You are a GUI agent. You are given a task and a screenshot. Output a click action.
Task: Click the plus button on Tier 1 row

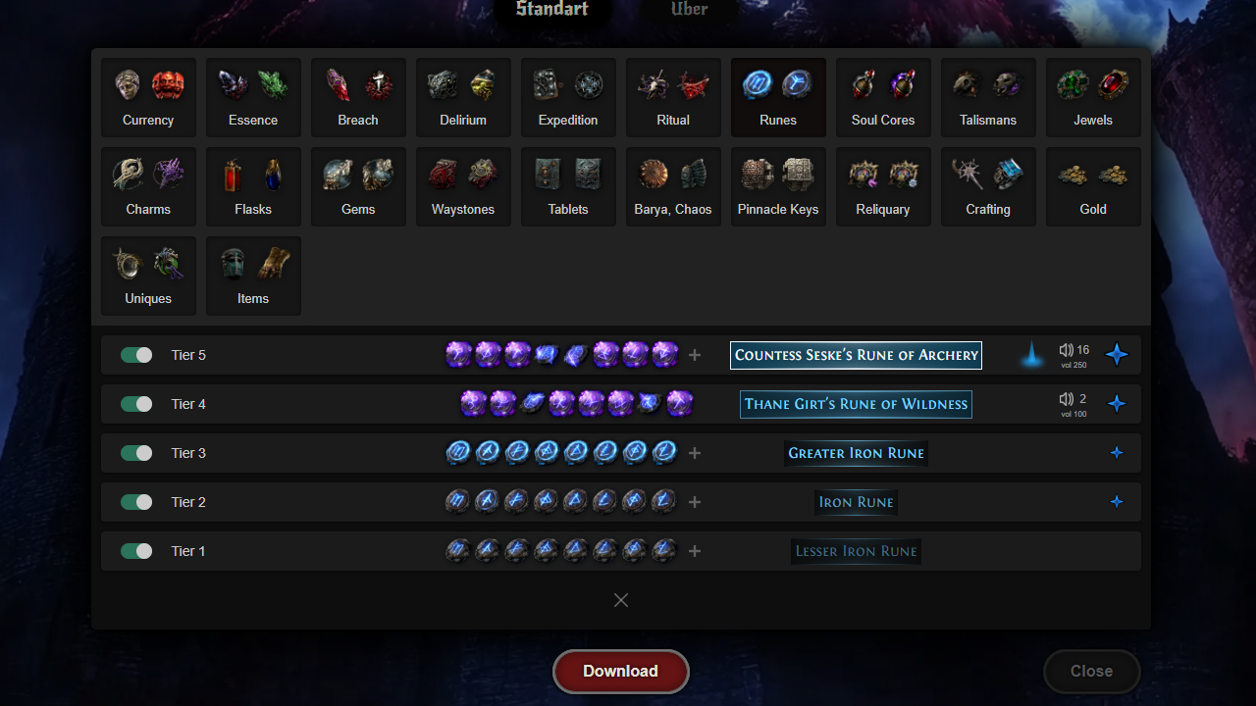point(695,551)
